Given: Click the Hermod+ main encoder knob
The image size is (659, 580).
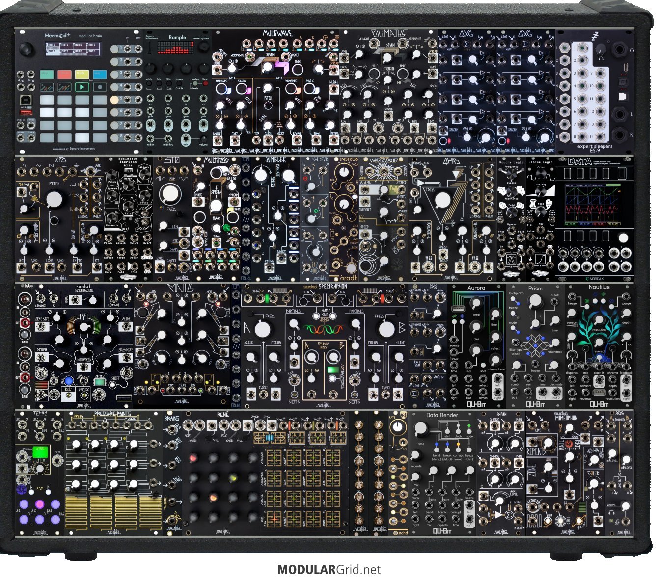Looking at the screenshot, I should pyautogui.click(x=27, y=49).
